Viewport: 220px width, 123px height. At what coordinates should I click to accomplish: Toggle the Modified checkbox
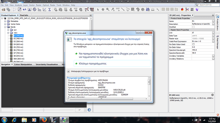[194, 27]
